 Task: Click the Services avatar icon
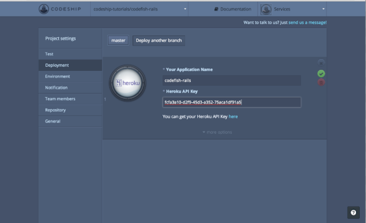(x=266, y=9)
